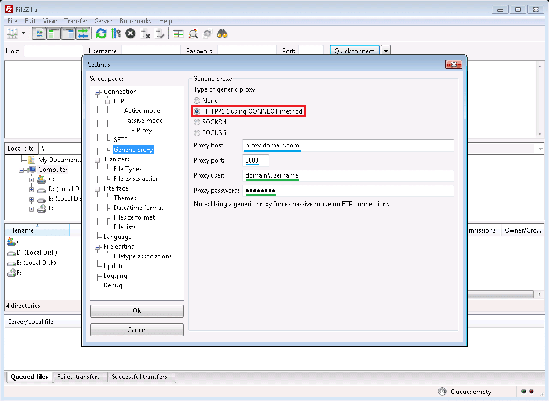Click Cancel in the Settings dialog

[136, 330]
